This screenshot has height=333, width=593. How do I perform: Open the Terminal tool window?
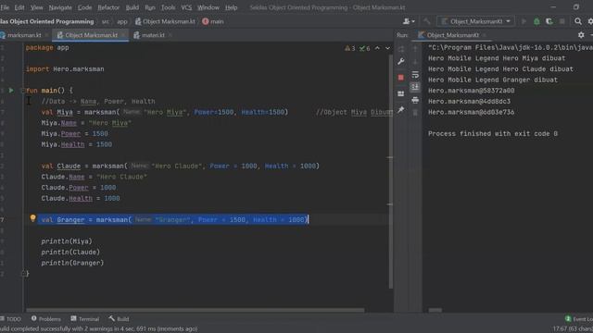pyautogui.click(x=85, y=319)
